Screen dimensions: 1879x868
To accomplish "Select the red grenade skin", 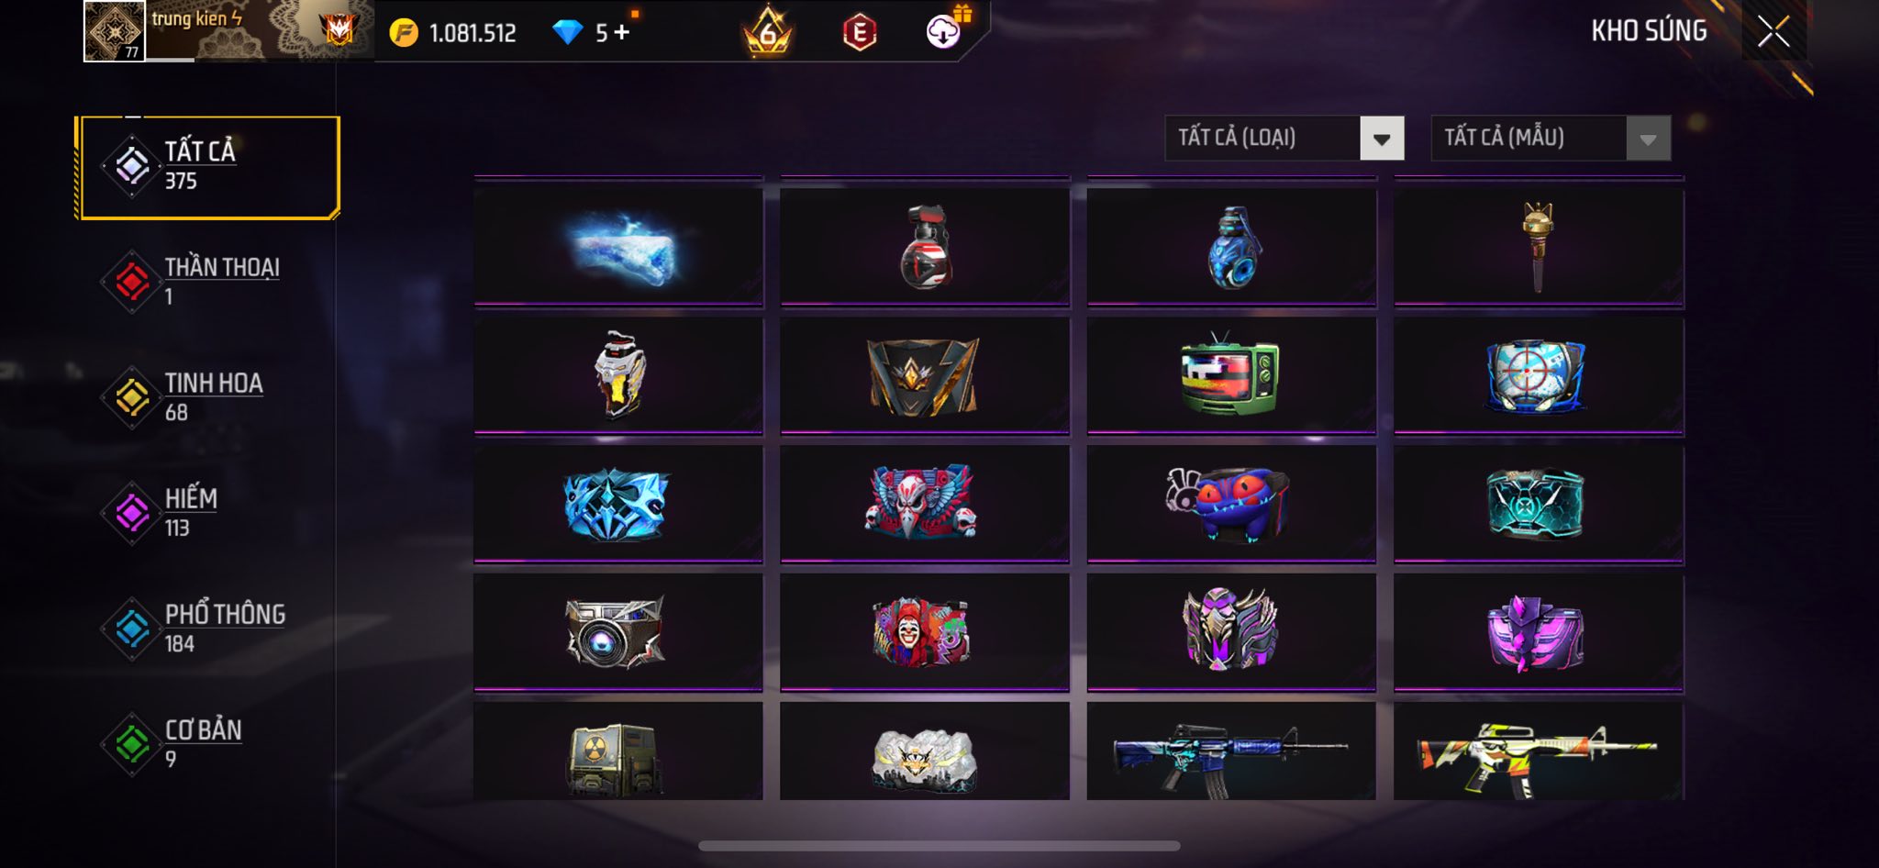I will click(925, 246).
